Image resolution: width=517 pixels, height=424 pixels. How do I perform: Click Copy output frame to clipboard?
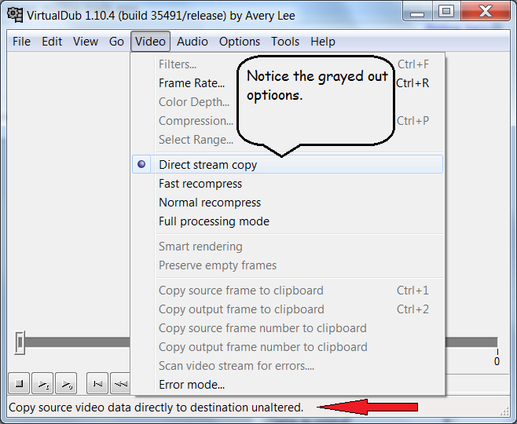tap(288, 309)
